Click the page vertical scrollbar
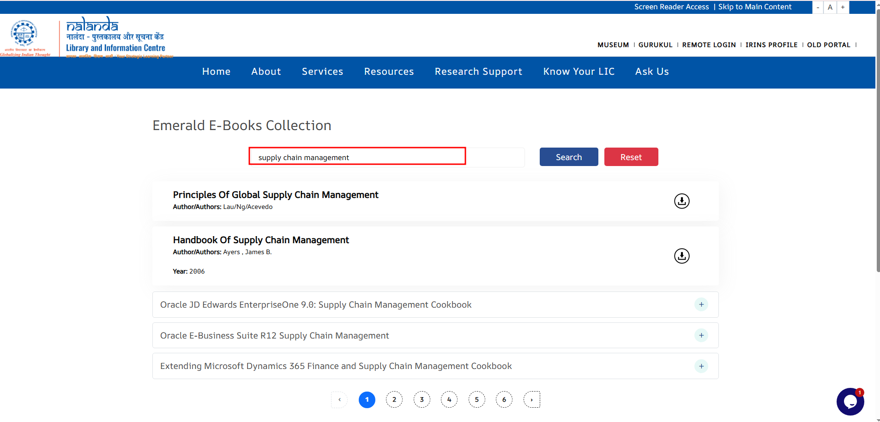This screenshot has height=422, width=880. point(878,138)
